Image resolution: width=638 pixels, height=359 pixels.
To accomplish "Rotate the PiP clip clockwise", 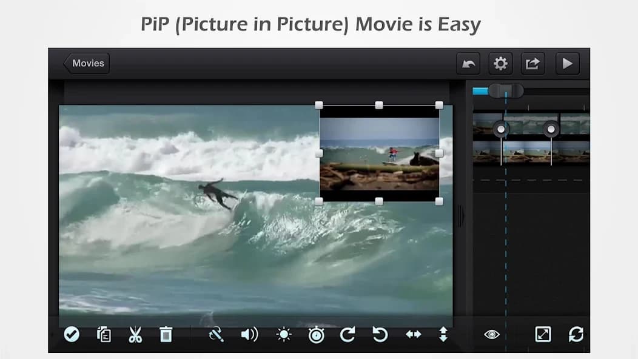I will pos(348,334).
